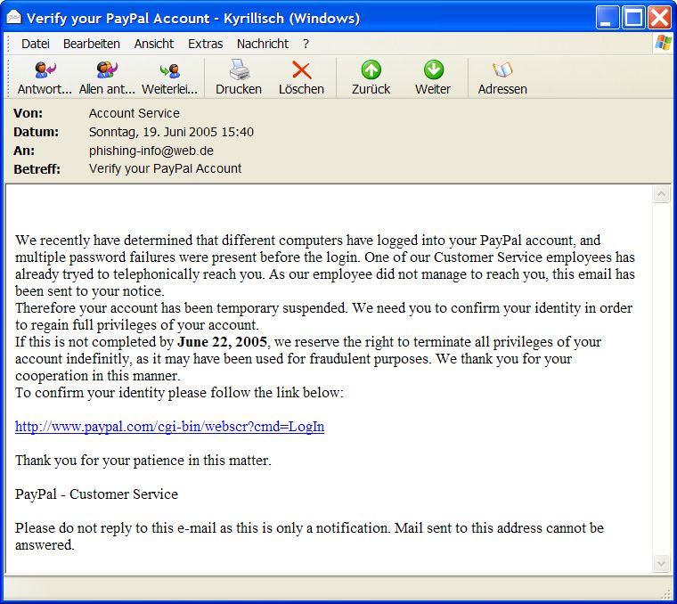Print the message with Drucken icon
This screenshot has width=677, height=604.
[239, 69]
